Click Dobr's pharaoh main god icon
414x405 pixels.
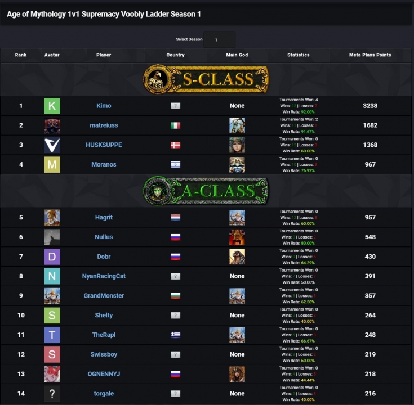tap(237, 256)
